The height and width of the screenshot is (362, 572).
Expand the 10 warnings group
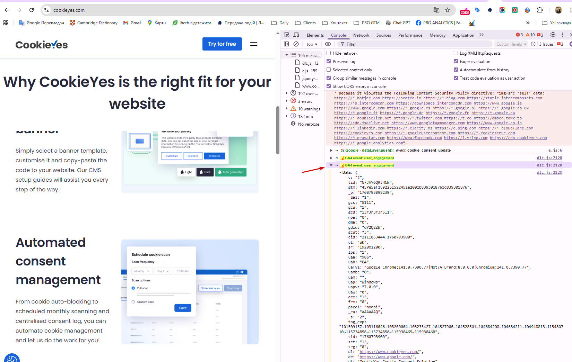click(x=287, y=108)
